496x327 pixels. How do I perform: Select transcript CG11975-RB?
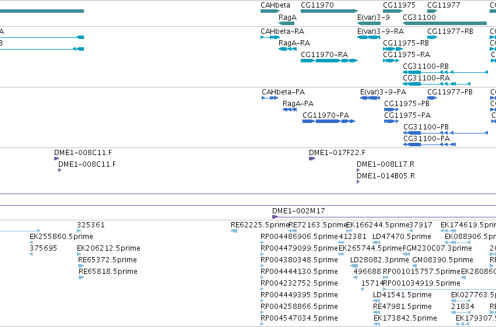coord(393,49)
